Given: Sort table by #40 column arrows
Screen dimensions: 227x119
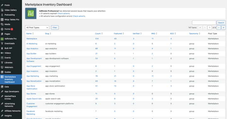Looking at the screenshot, I should (156, 34).
